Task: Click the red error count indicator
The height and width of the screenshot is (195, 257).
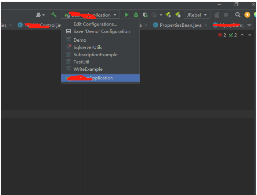Action: (222, 35)
